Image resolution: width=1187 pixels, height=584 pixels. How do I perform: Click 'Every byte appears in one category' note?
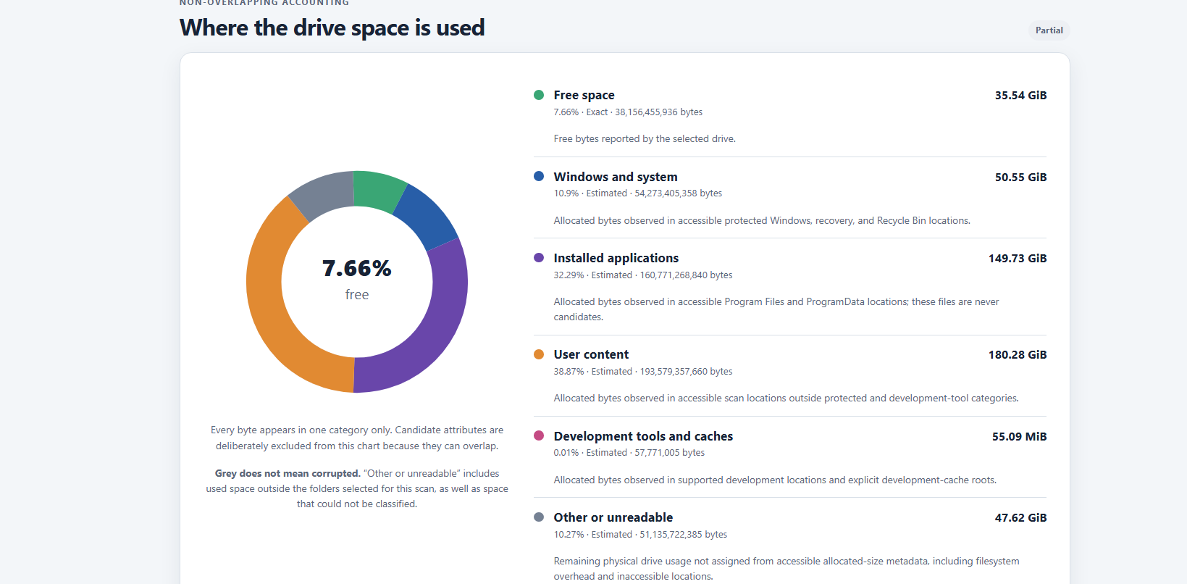357,438
